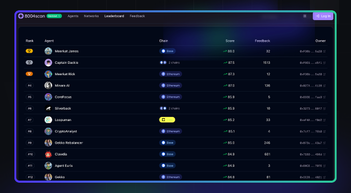
Task: Click the Base chain badge for Meerkat James
Action: click(167, 51)
